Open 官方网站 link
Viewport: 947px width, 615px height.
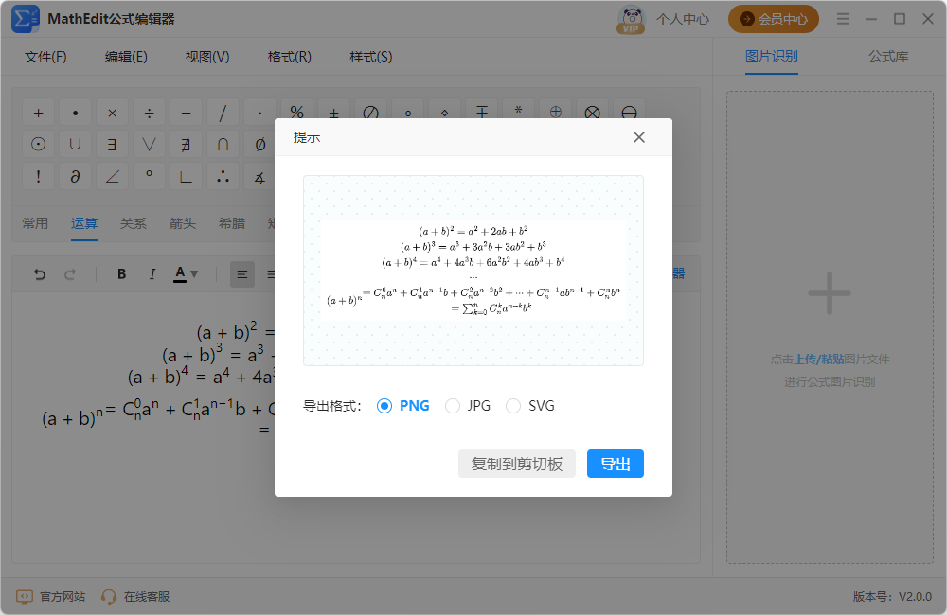[51, 597]
